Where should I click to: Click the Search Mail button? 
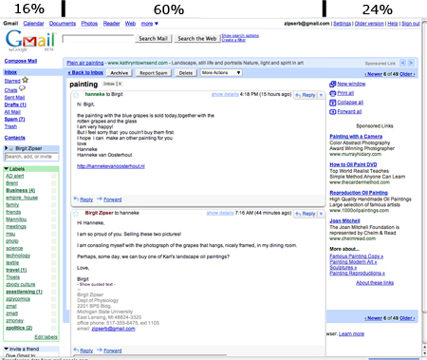pyautogui.click(x=154, y=39)
